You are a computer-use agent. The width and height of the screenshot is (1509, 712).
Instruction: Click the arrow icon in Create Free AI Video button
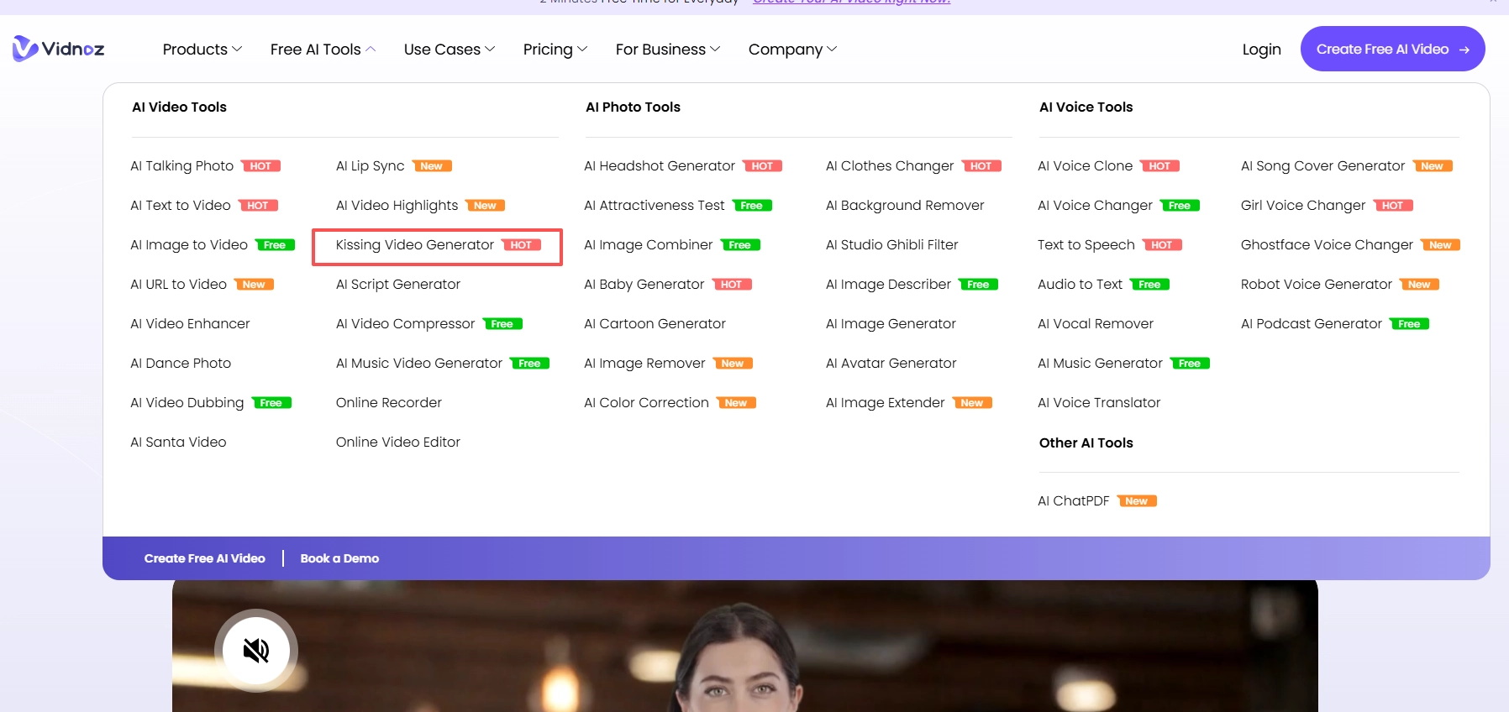coord(1464,50)
